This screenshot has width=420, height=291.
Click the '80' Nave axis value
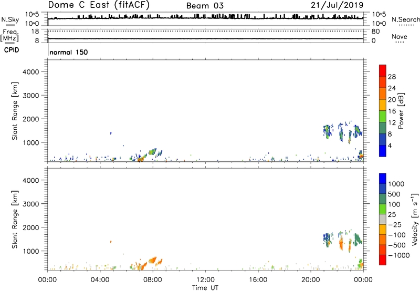coord(375,32)
